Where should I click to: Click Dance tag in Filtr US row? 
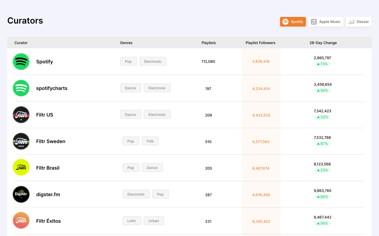[x=130, y=115]
